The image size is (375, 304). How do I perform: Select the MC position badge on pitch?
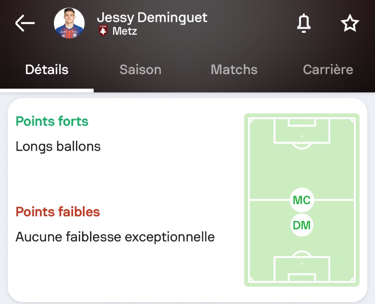point(301,200)
